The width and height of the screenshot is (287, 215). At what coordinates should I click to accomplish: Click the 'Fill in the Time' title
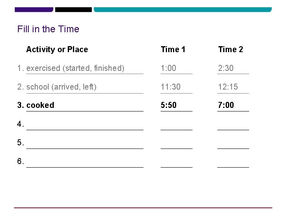click(48, 29)
